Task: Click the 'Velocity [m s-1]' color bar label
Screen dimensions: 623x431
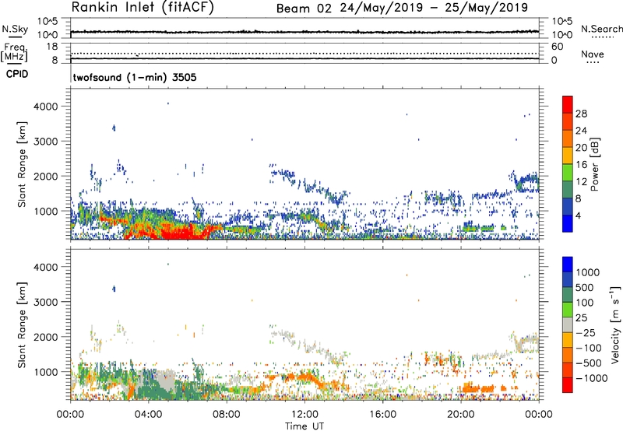Action: tap(615, 324)
